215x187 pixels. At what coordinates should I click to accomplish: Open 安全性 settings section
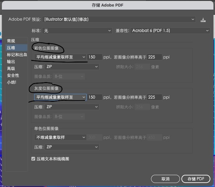[13, 75]
